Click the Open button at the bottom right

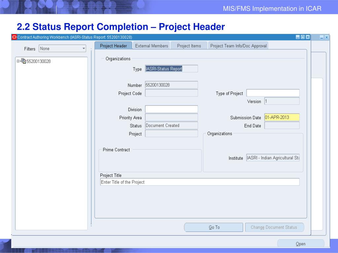300,244
